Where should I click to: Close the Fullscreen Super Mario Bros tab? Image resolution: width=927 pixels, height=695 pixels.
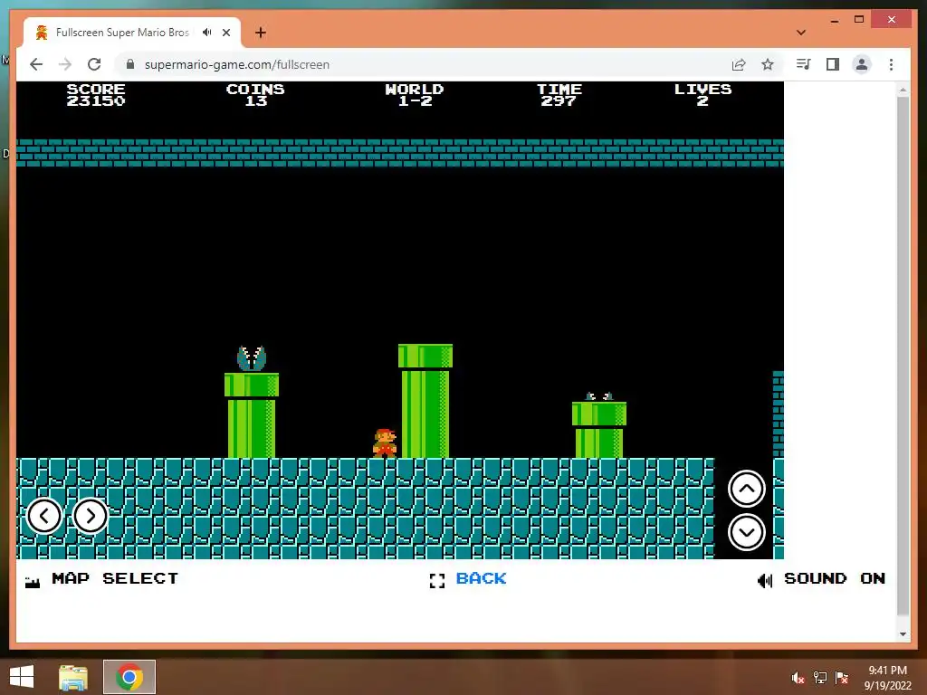[225, 33]
